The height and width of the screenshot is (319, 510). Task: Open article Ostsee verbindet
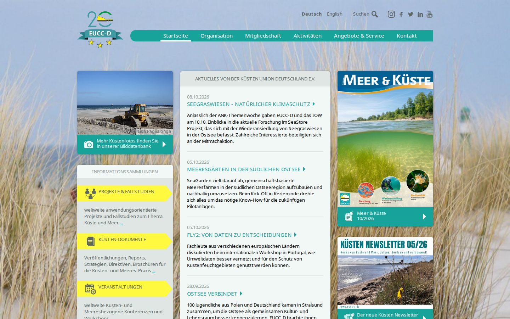212,294
